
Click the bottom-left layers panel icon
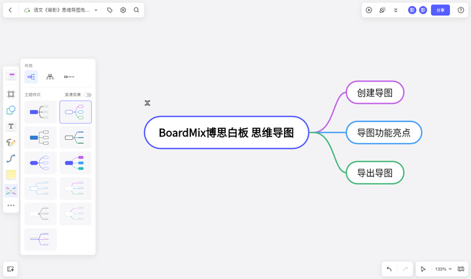click(x=10, y=269)
